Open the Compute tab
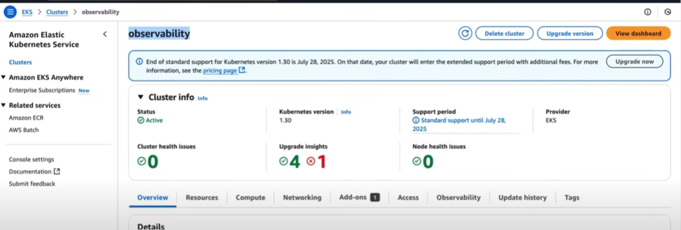The width and height of the screenshot is (681, 230). pos(250,198)
